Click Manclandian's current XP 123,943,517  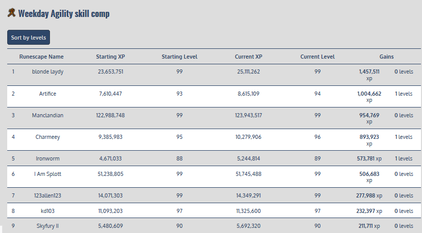[x=248, y=115]
